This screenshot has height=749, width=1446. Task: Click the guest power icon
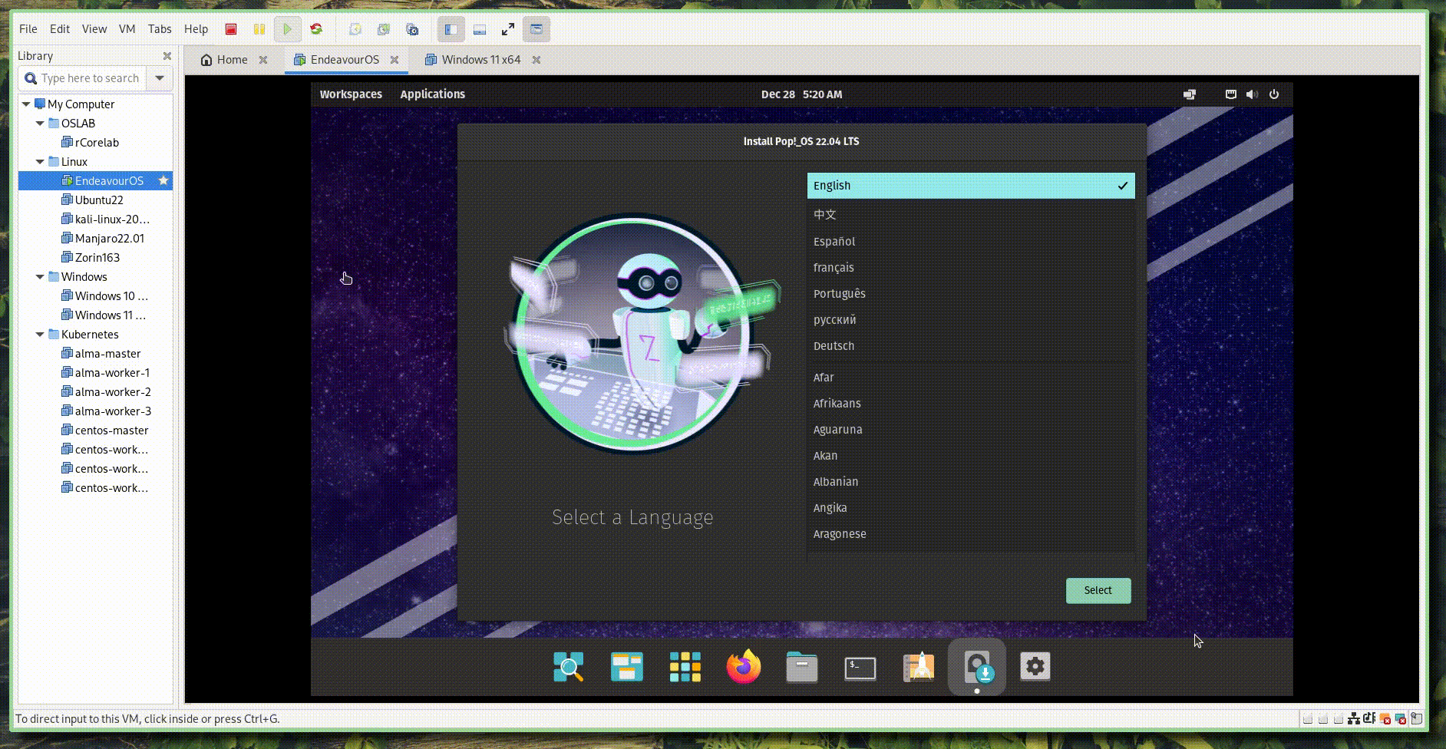(1274, 94)
